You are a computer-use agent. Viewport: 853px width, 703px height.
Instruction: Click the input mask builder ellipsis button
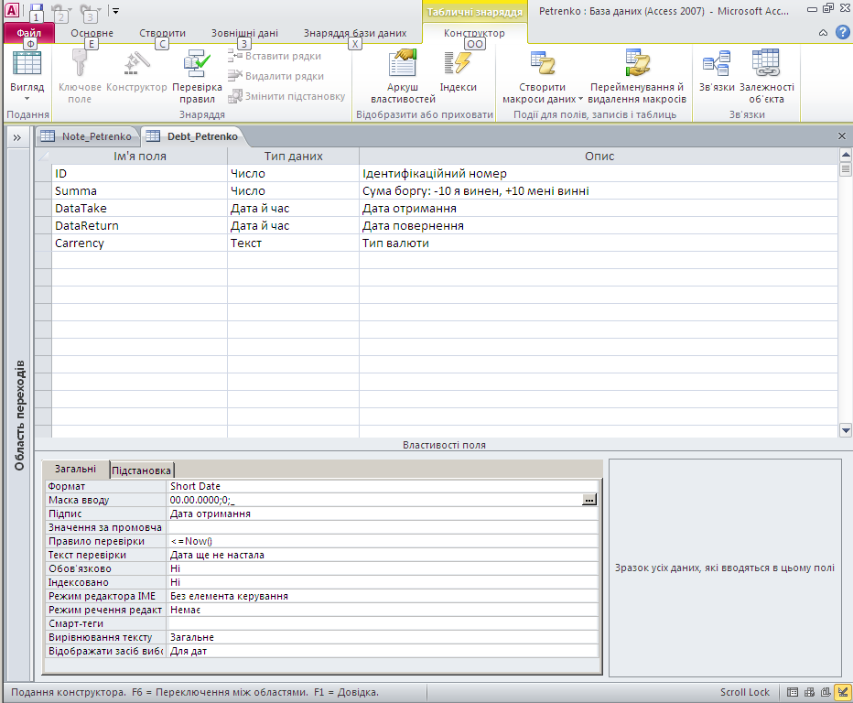(589, 500)
